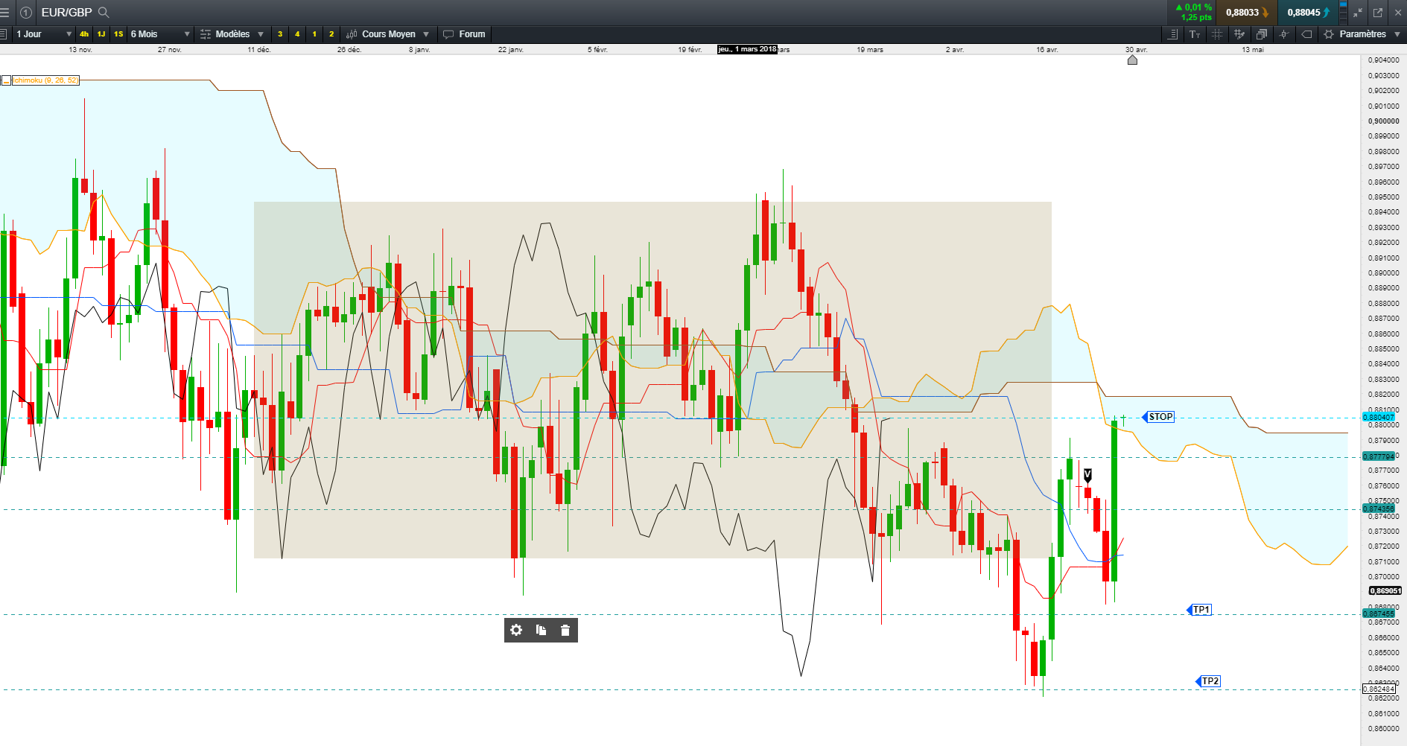Switch to the 4h timeframe shortcut

[84, 34]
